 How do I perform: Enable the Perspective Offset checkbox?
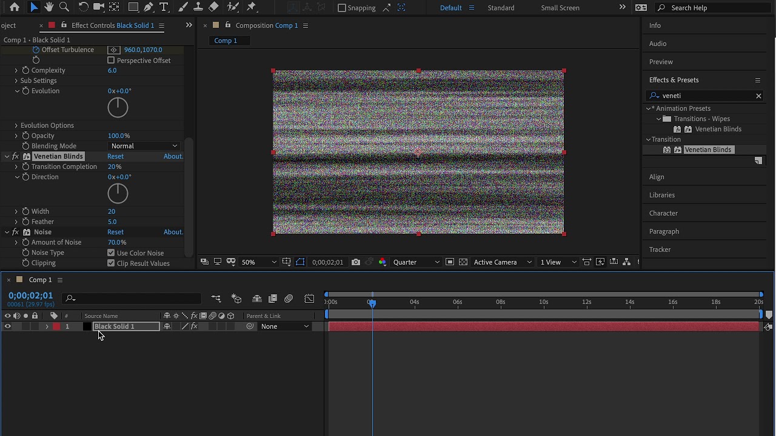coord(111,61)
